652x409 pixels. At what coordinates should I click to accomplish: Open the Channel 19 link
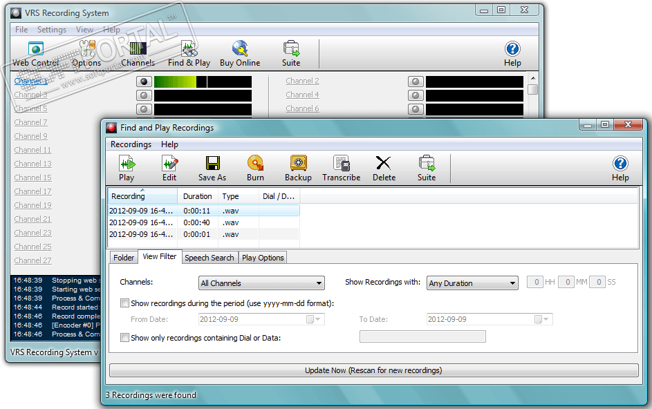click(33, 205)
